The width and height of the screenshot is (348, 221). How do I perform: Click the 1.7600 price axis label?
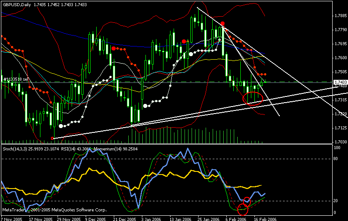pos(341,58)
